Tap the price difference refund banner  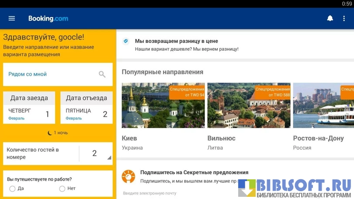pyautogui.click(x=235, y=45)
